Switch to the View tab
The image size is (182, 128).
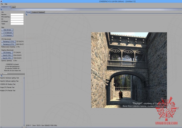point(13,7)
